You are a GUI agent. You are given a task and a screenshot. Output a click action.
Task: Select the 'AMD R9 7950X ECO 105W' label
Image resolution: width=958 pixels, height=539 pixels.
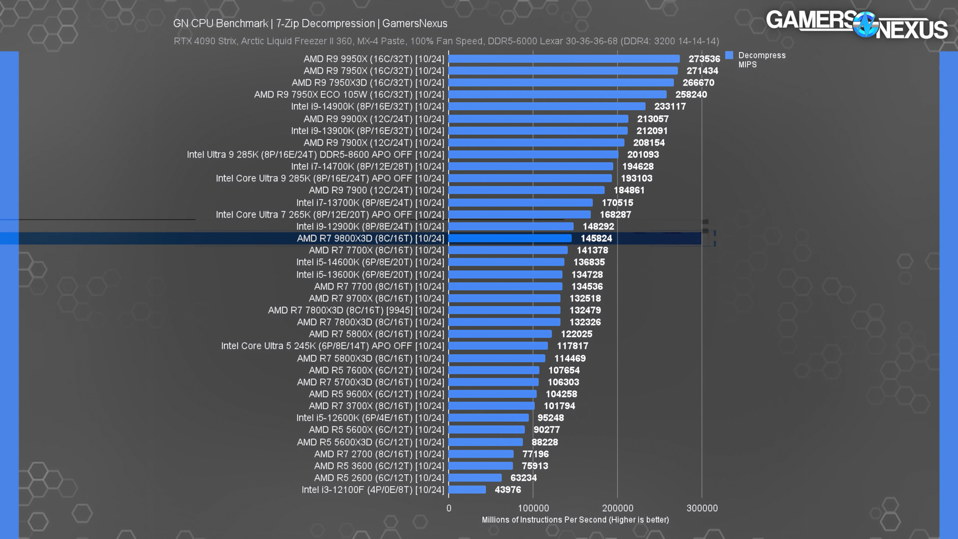pos(349,95)
